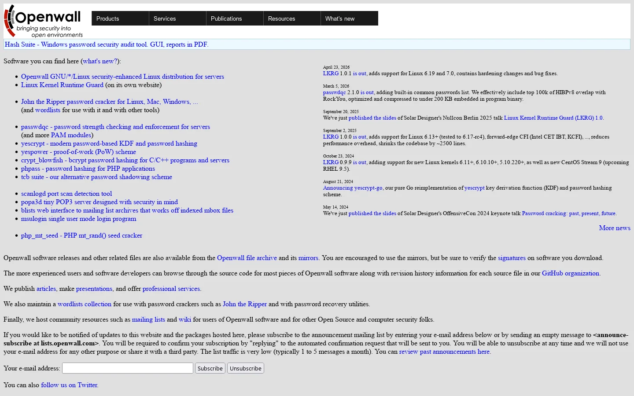Open the Services menu
This screenshot has width=634, height=396.
coord(177,18)
